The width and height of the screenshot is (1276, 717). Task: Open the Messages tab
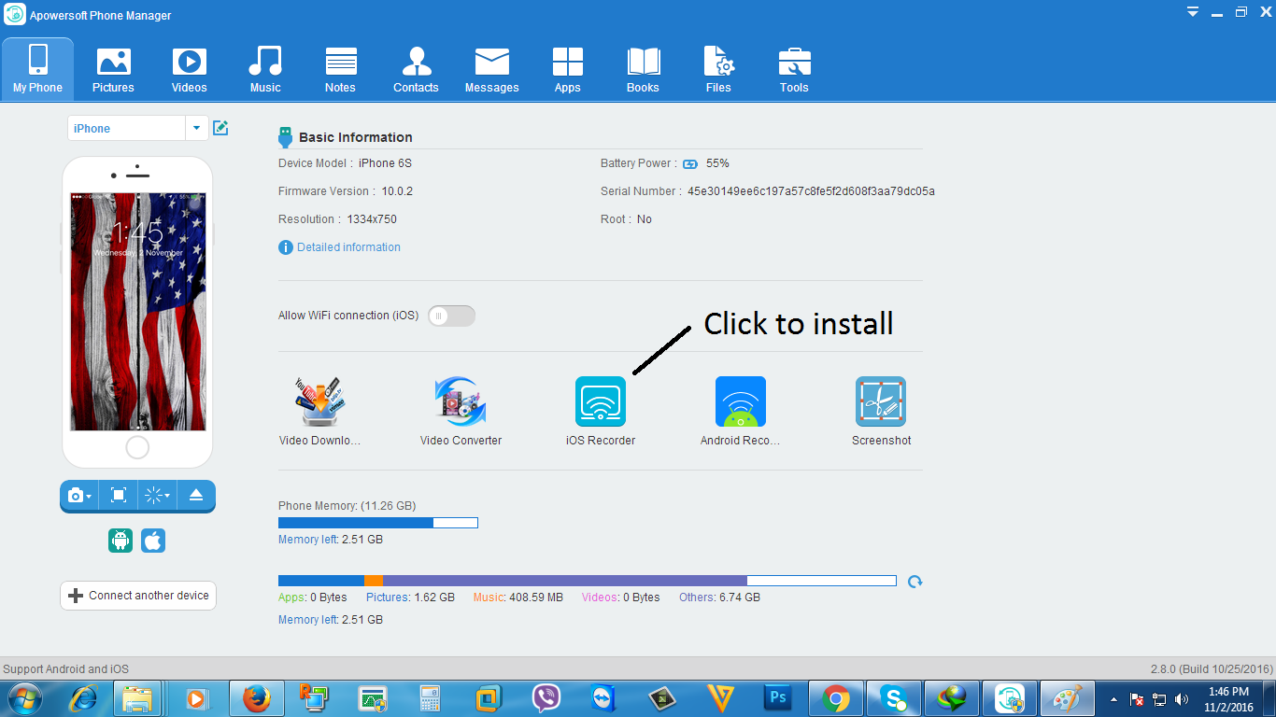[x=491, y=68]
